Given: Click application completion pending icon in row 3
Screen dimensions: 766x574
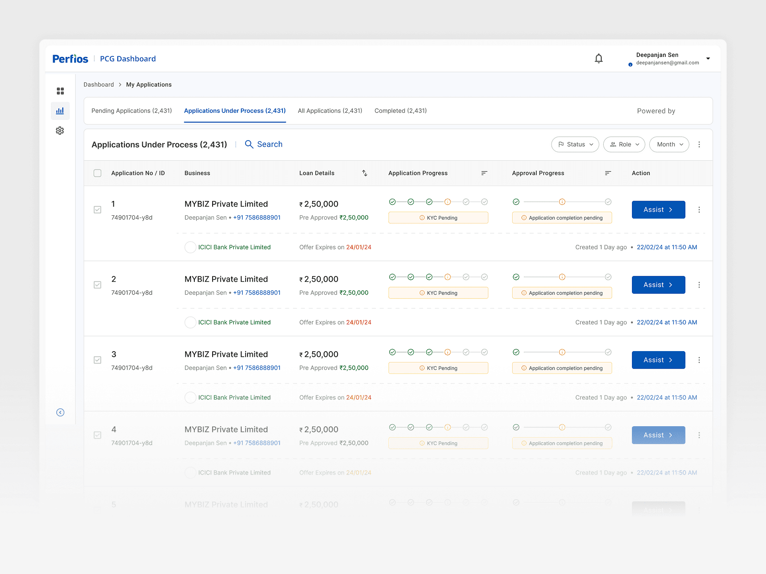Looking at the screenshot, I should [524, 368].
